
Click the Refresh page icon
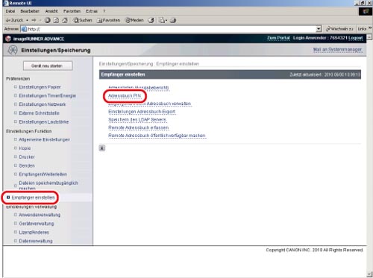[56, 20]
